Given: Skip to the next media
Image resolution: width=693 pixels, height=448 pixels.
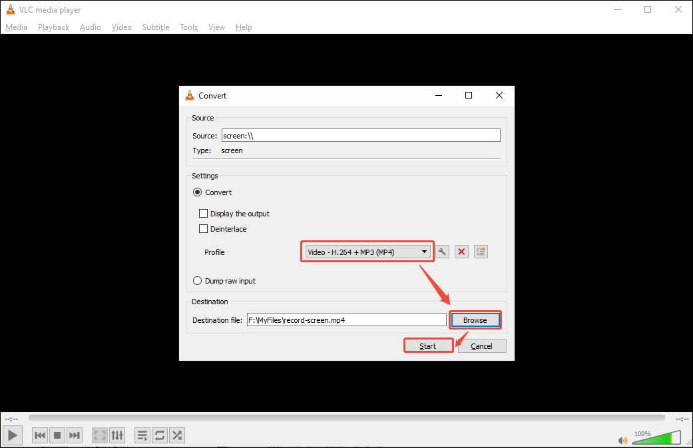Looking at the screenshot, I should click(x=75, y=435).
